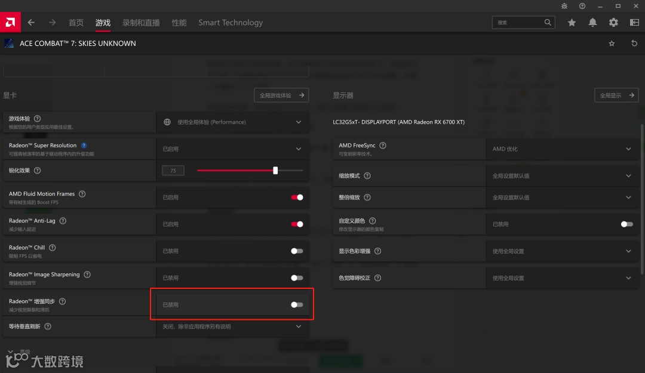Enable Radeon 增强同步 toggle
645x373 pixels.
pyautogui.click(x=297, y=305)
